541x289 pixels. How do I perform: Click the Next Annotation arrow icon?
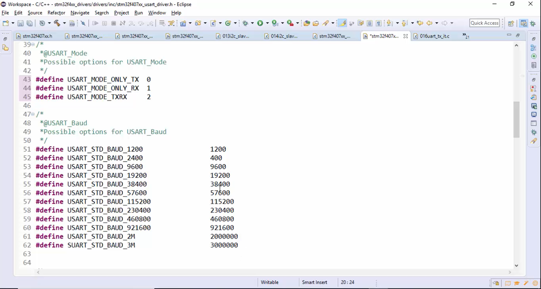[x=389, y=23]
